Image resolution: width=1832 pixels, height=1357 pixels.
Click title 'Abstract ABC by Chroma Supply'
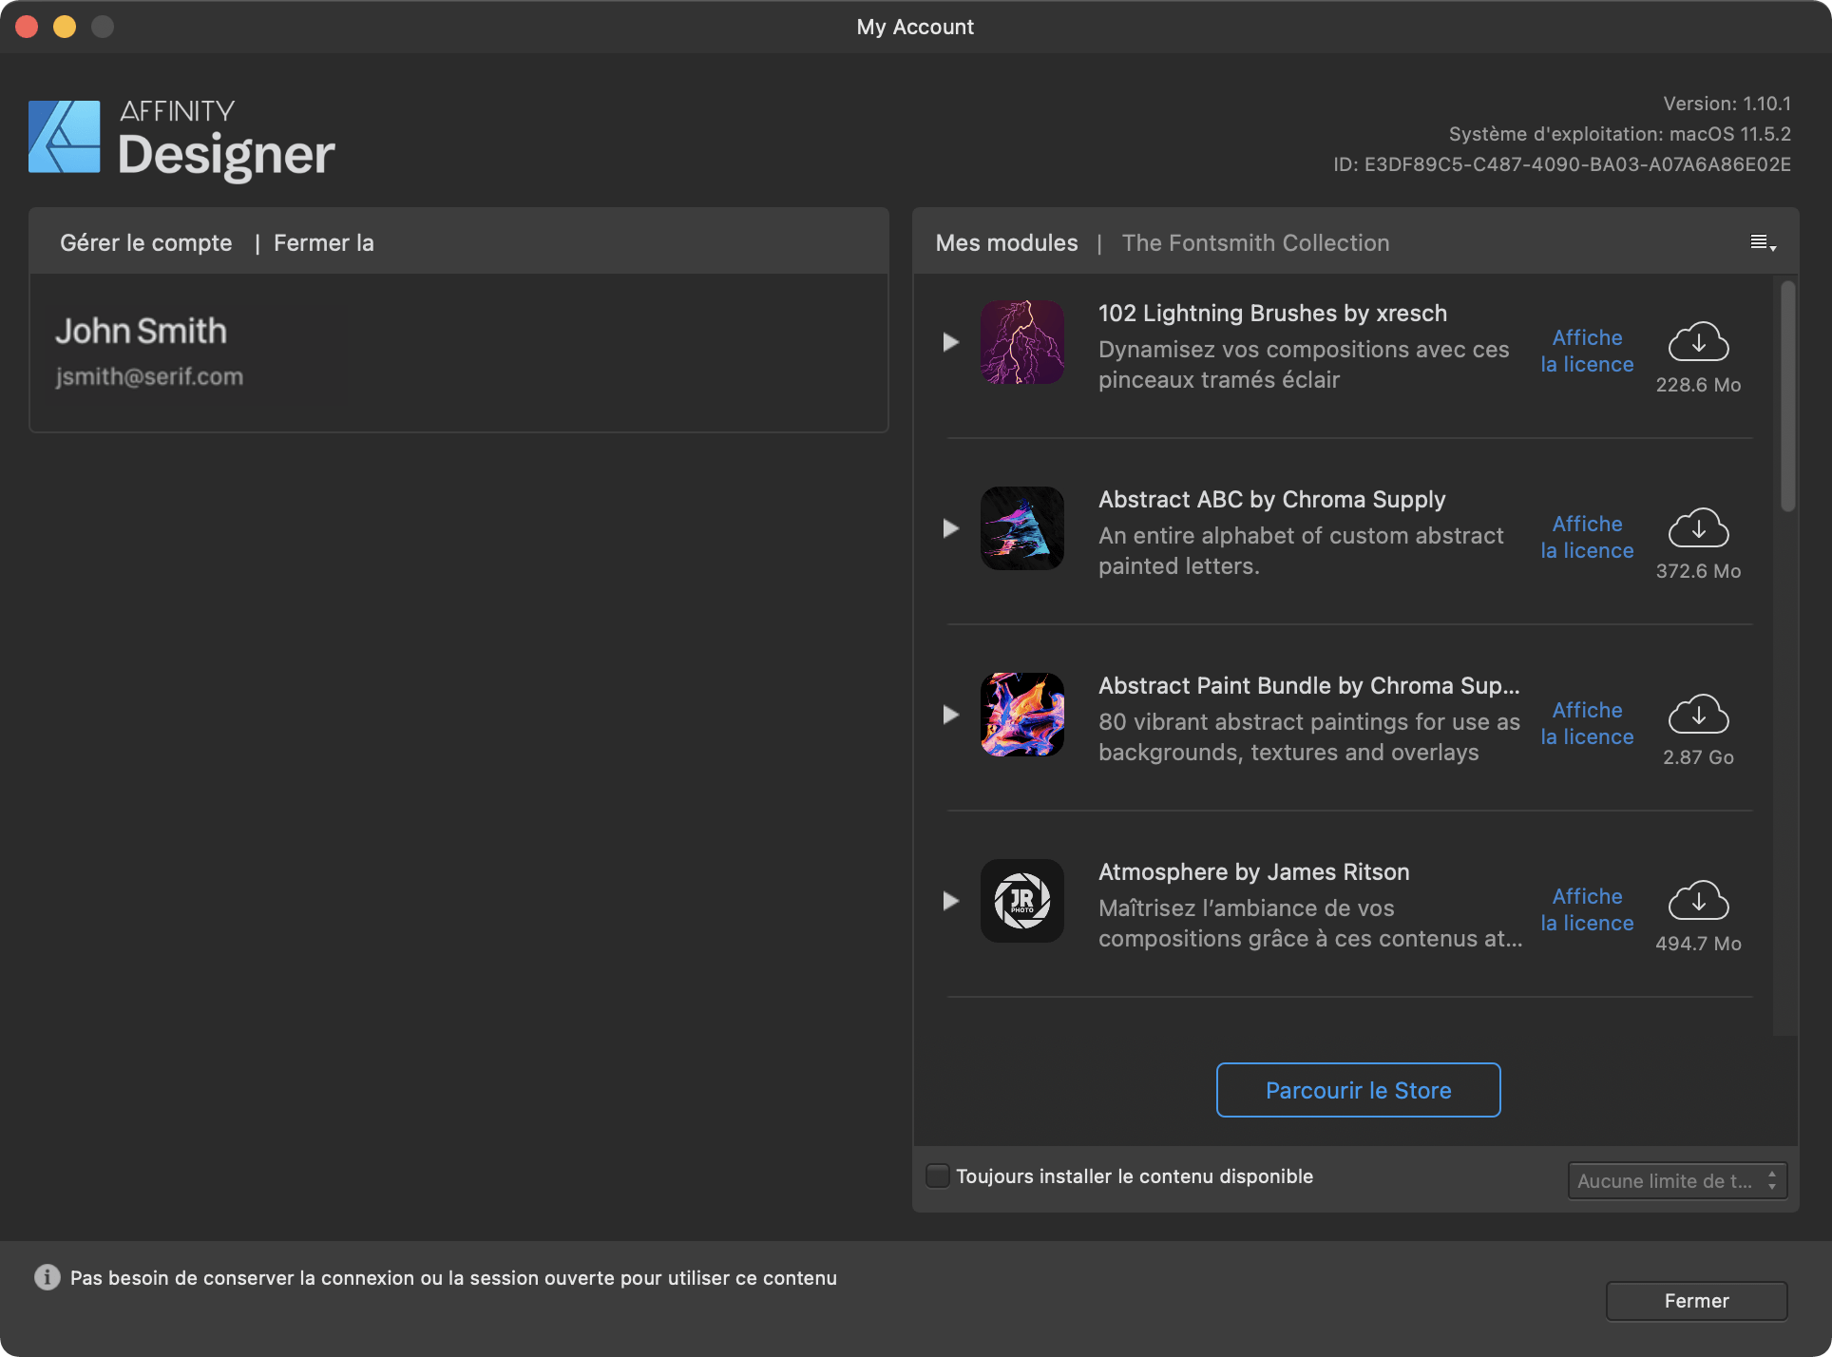click(x=1271, y=500)
